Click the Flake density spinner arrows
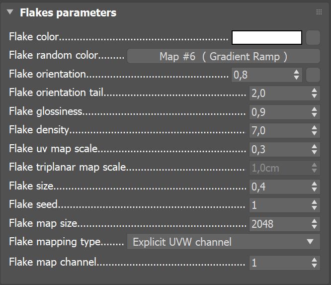 [x=314, y=131]
